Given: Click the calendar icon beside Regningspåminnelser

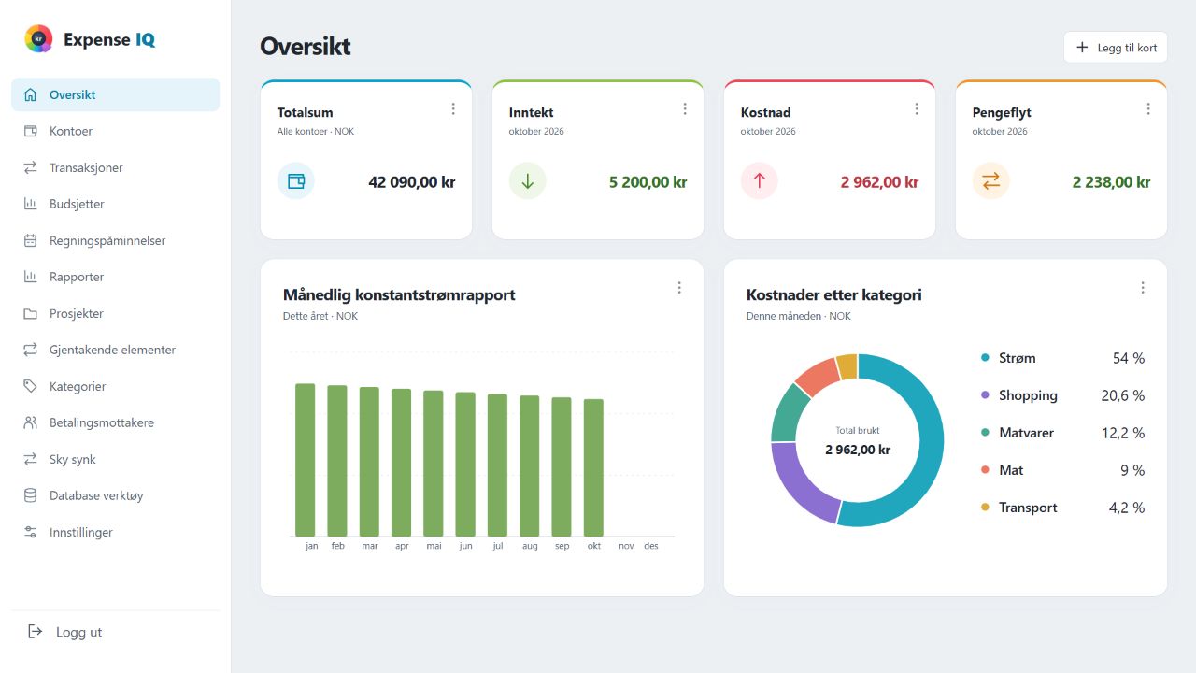Looking at the screenshot, I should [31, 240].
